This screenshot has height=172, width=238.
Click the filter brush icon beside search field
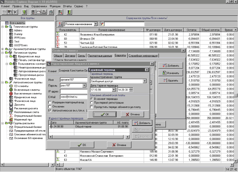(102, 24)
